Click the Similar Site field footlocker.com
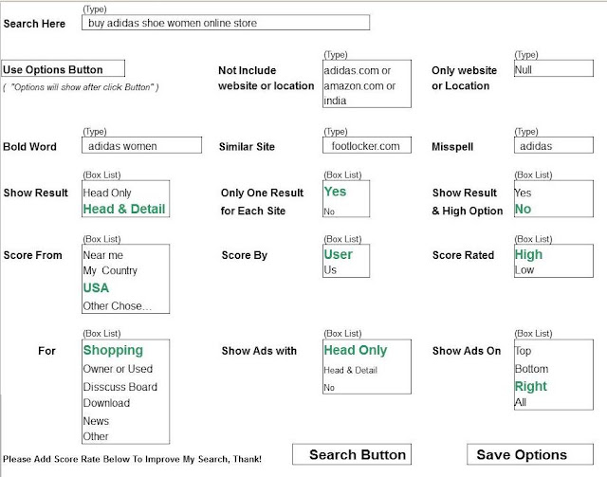Viewport: 607px width, 477px height. point(367,146)
